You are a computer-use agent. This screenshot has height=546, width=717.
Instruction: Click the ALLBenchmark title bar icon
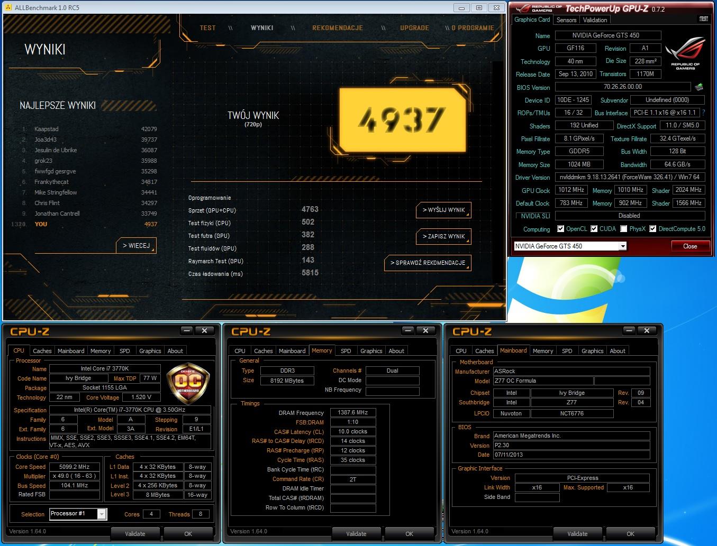(x=8, y=8)
